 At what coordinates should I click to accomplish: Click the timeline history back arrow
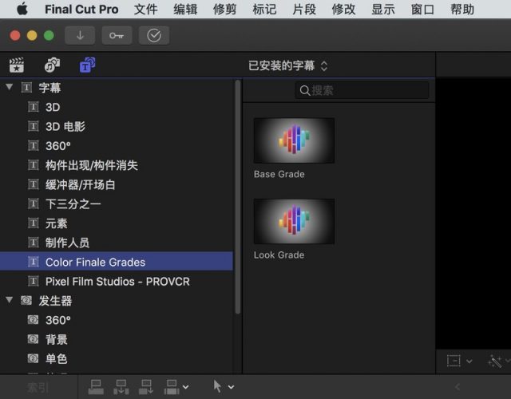(458, 387)
